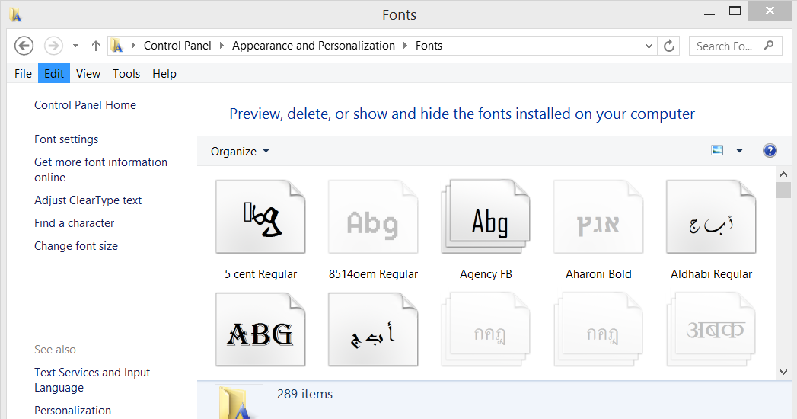The image size is (797, 419).
Task: Refresh the Fonts folder view
Action: pos(669,46)
